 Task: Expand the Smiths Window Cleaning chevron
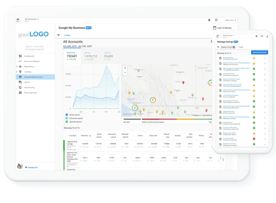click(x=265, y=101)
